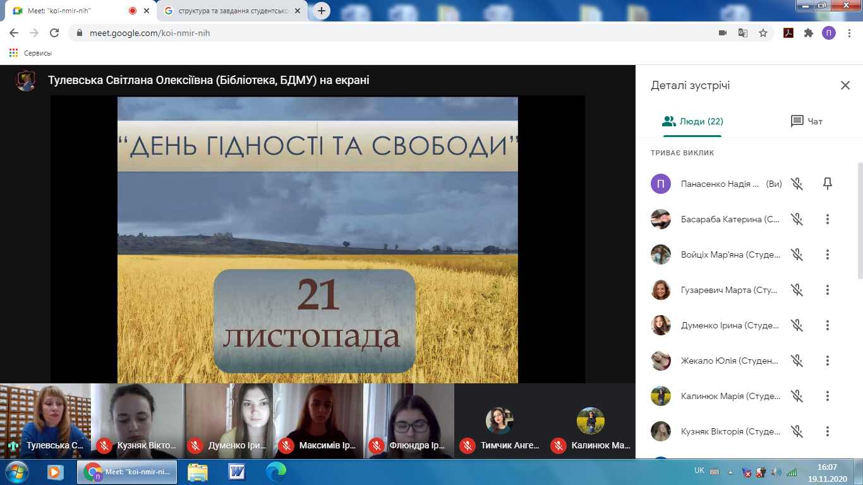Viewport: 863px width, 485px height.
Task: Click mute icon next to Калинюк Марія in list
Action: (797, 396)
